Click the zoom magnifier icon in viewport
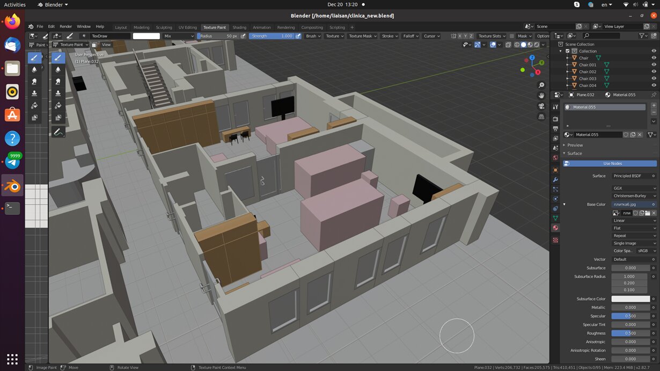Viewport: 660px width, 371px height. point(541,85)
